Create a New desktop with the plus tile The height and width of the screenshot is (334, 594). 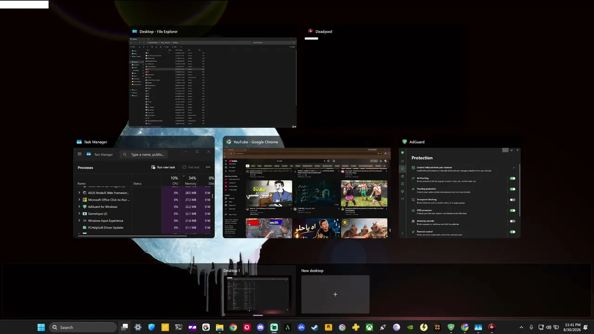[335, 294]
